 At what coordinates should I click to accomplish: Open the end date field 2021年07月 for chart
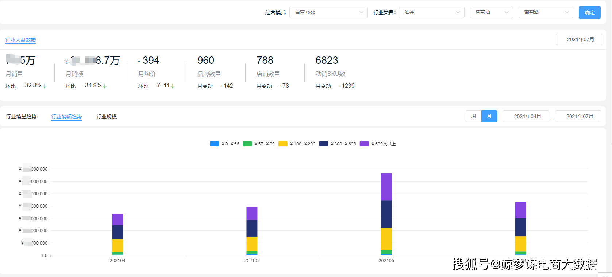(x=578, y=116)
